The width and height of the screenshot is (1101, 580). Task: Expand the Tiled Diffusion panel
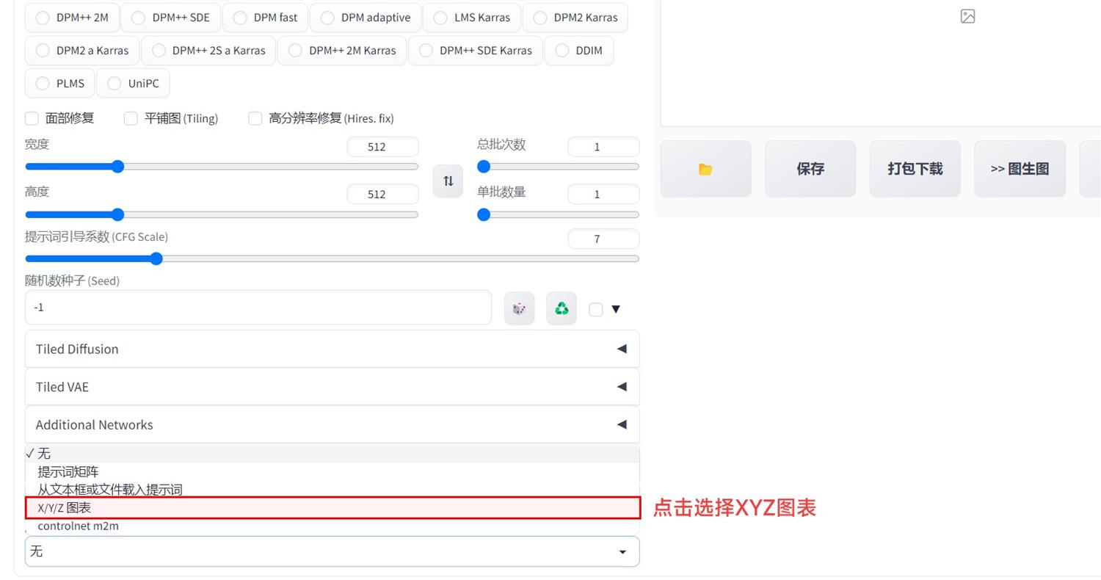[x=332, y=349]
